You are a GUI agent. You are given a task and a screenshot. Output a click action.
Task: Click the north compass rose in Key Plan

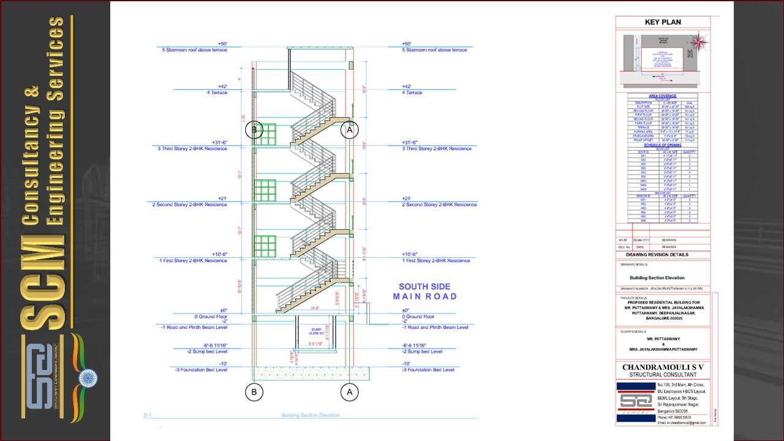pos(699,42)
